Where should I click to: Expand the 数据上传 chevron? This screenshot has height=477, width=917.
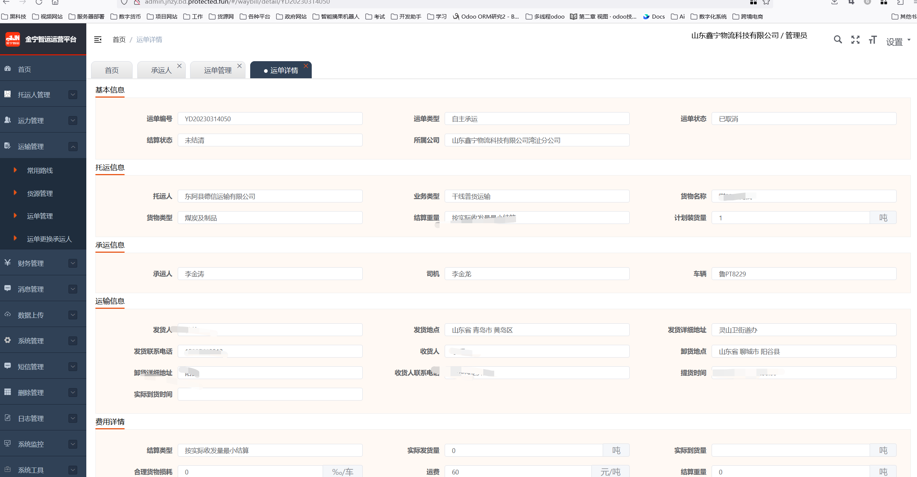(x=73, y=315)
